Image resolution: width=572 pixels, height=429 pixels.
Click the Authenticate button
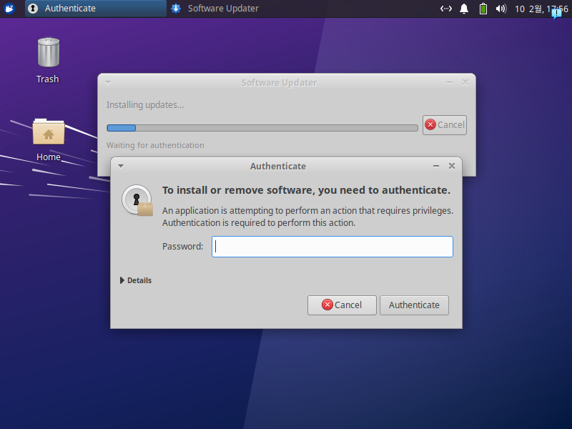click(x=414, y=305)
